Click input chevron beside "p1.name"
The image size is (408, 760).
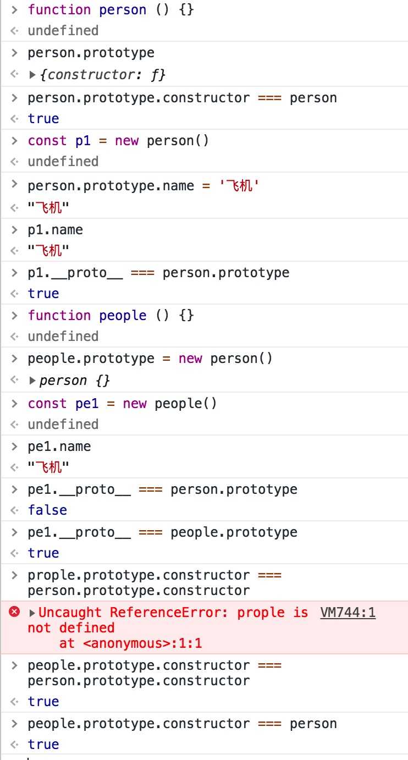(15, 229)
